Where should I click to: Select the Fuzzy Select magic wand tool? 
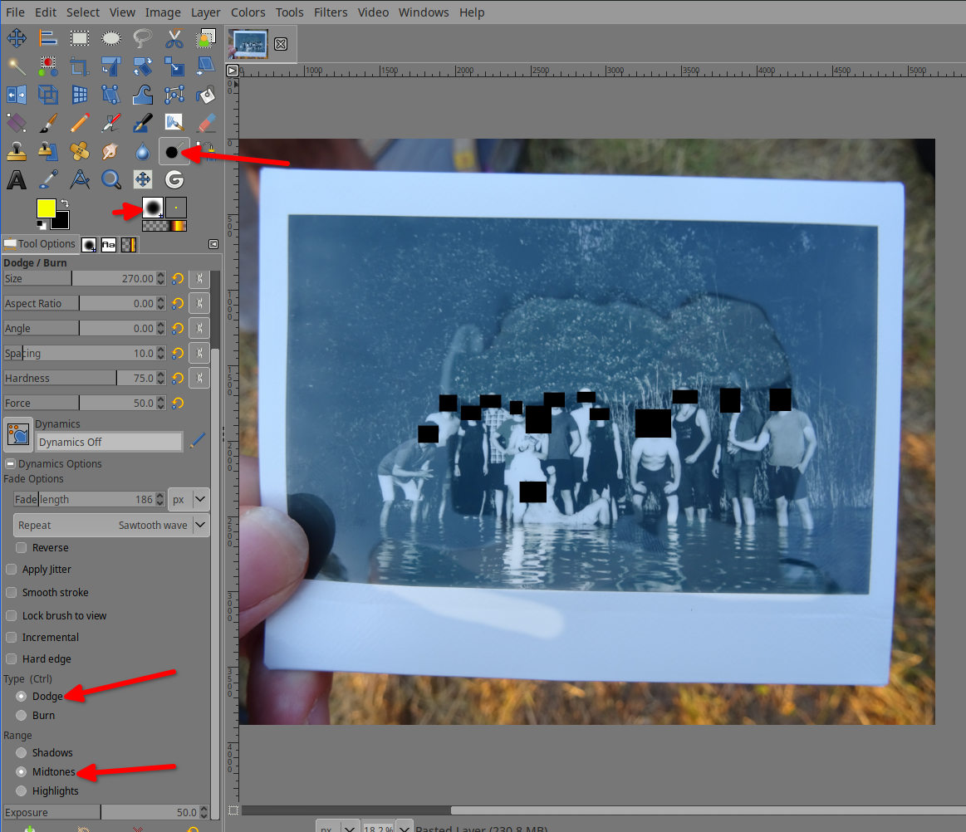coord(17,66)
